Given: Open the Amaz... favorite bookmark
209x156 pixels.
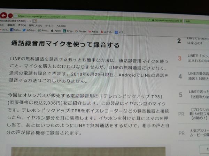Looking at the screenshot, I should click(44, 31).
